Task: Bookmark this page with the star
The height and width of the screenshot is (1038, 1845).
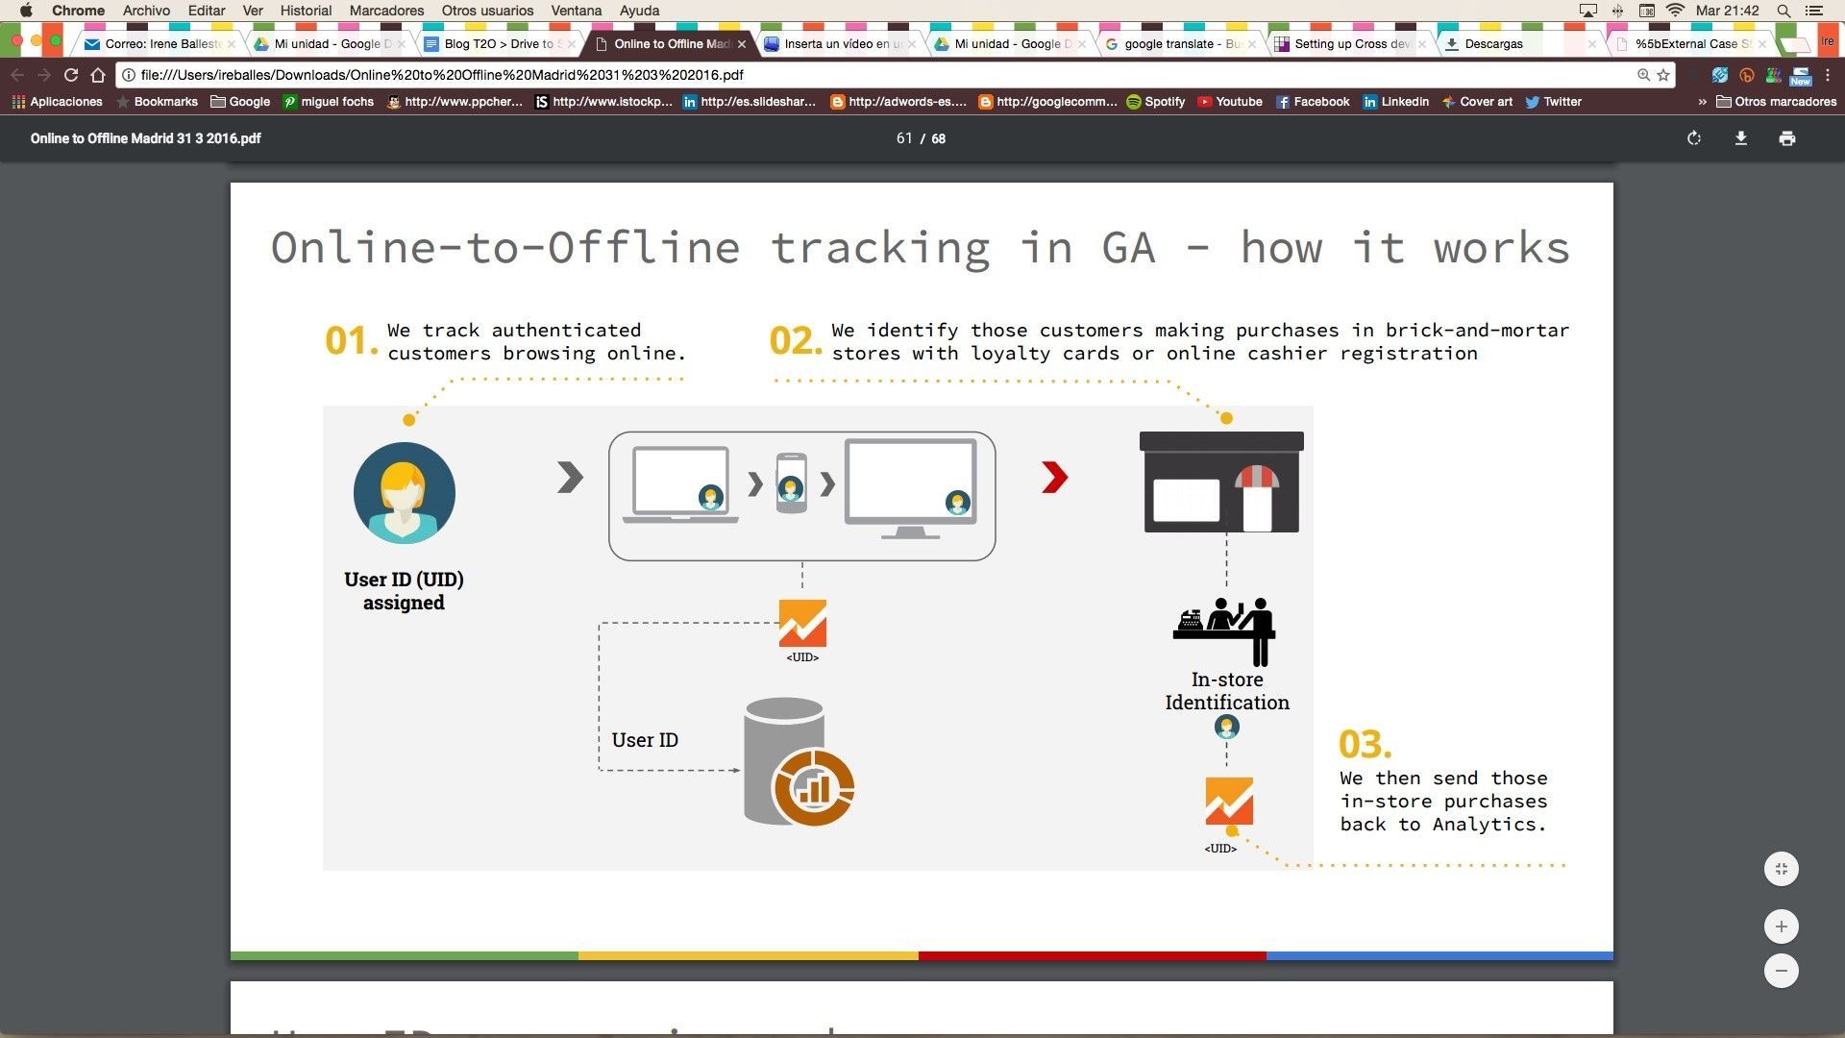Action: pyautogui.click(x=1663, y=75)
